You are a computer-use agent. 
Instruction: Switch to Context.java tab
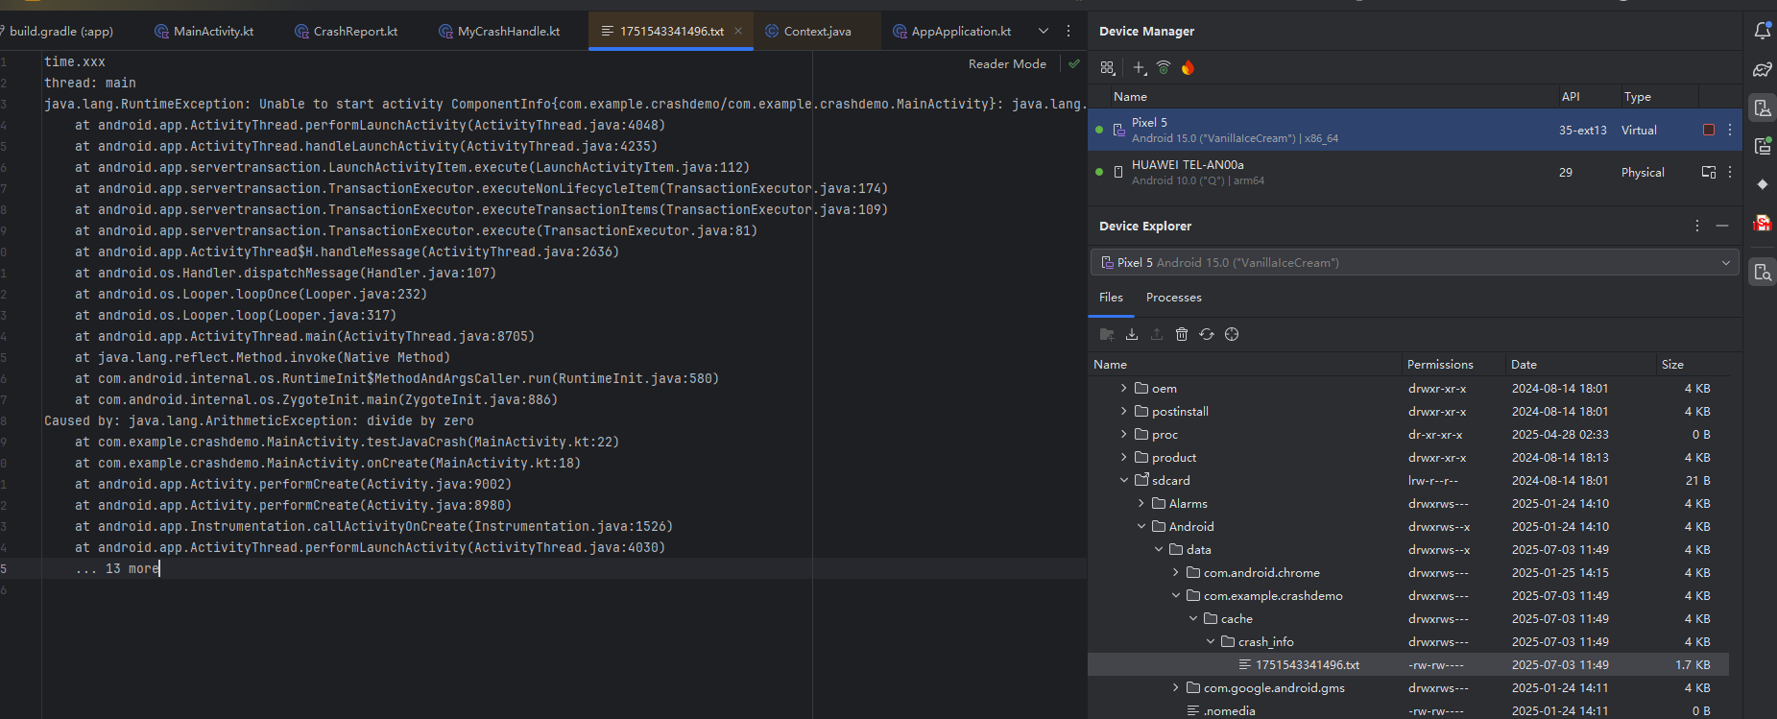click(809, 31)
